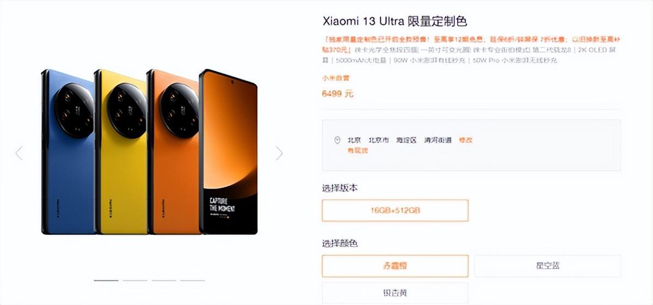This screenshot has height=305, width=653.
Task: Click the 北京市 city in address
Action: tap(379, 140)
